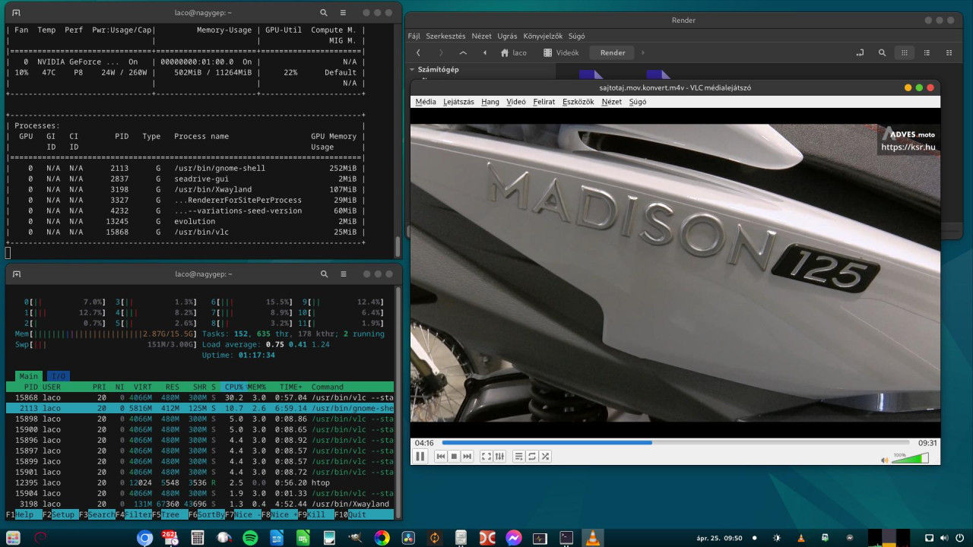This screenshot has width=973, height=547.
Task: Open new tab in htop terminal window
Action: (17, 274)
